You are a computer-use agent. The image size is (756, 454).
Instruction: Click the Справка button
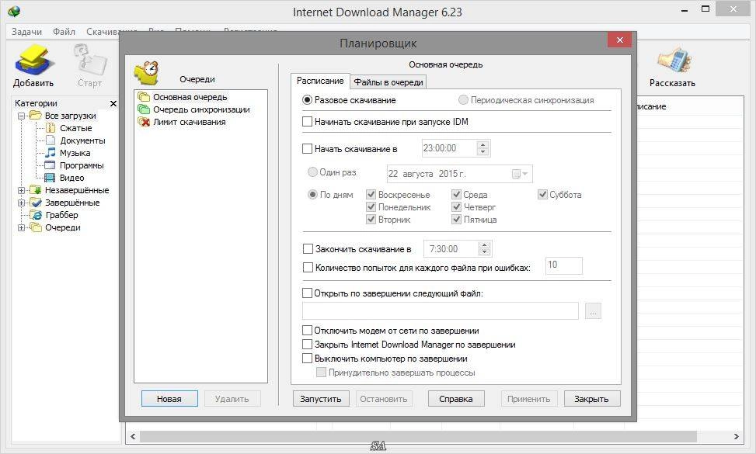tap(456, 399)
